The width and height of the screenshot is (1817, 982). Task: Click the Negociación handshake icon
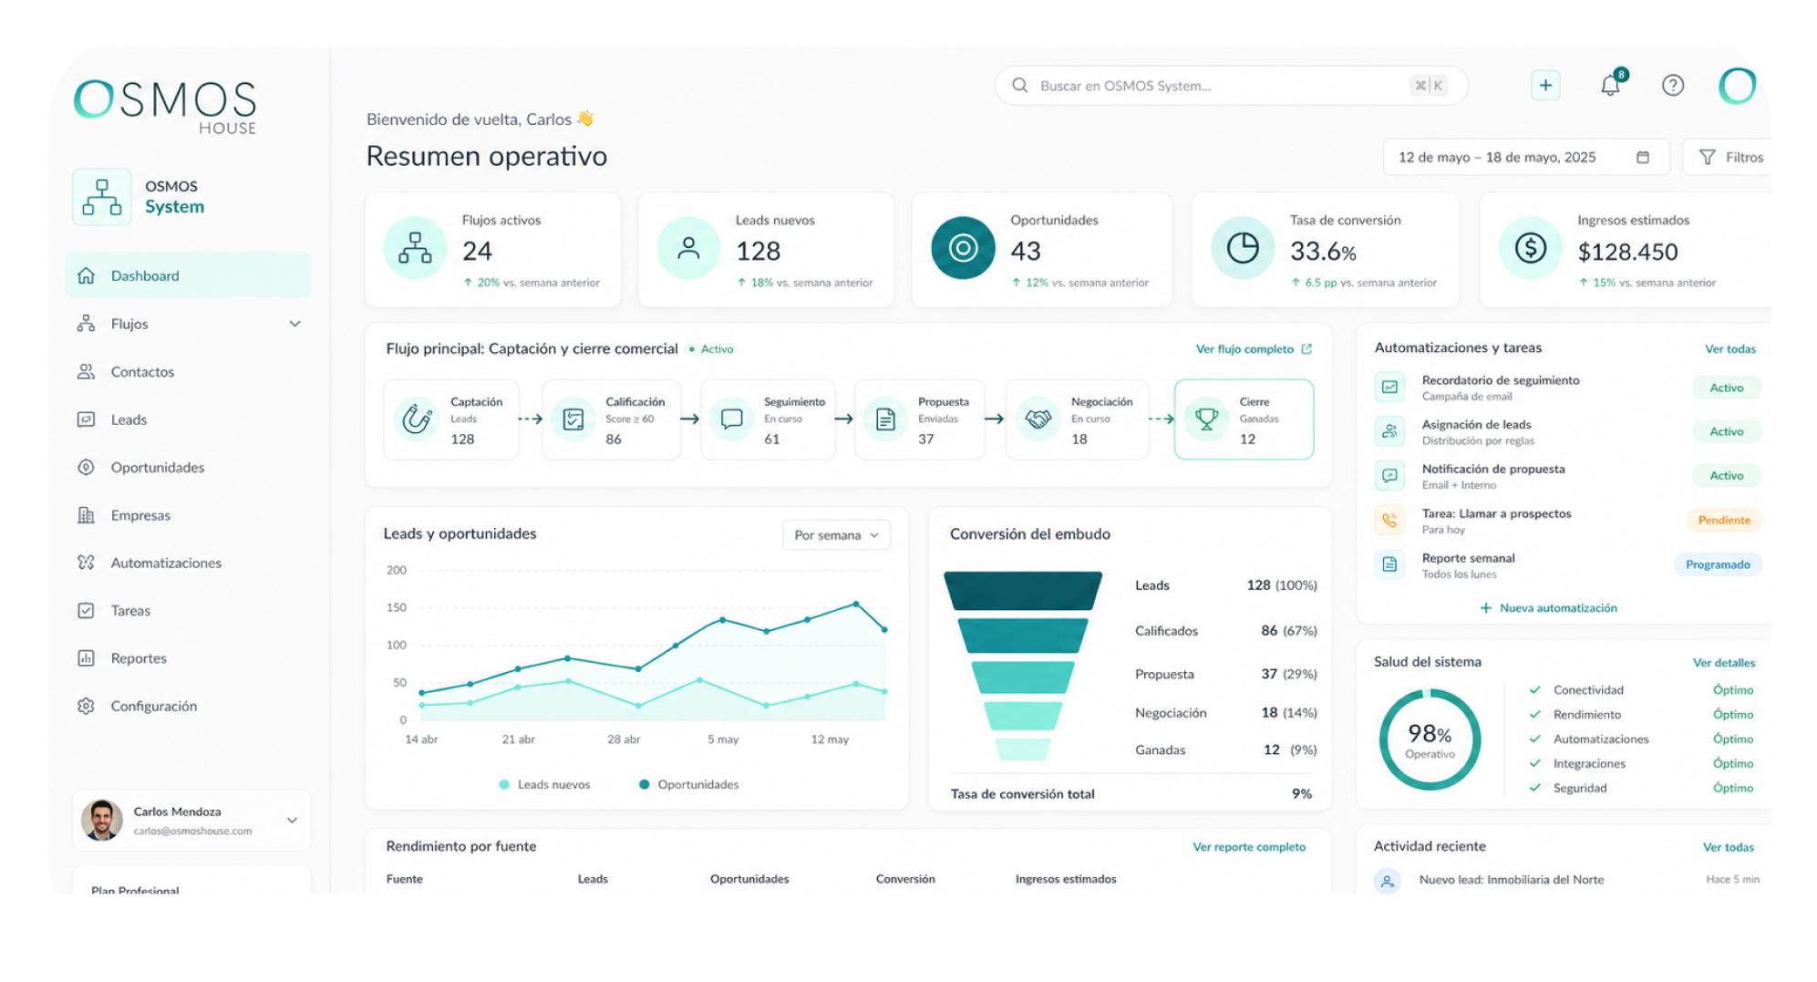(1038, 419)
